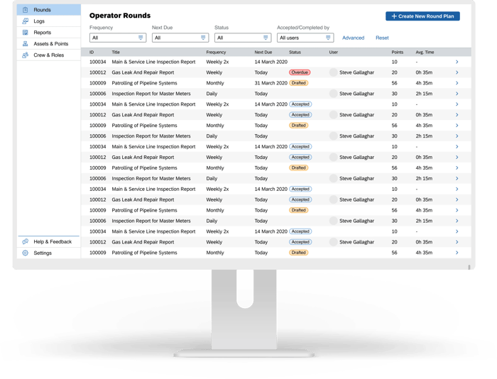Click the User column header
Viewport: 497px width, 379px height.
pos(334,53)
